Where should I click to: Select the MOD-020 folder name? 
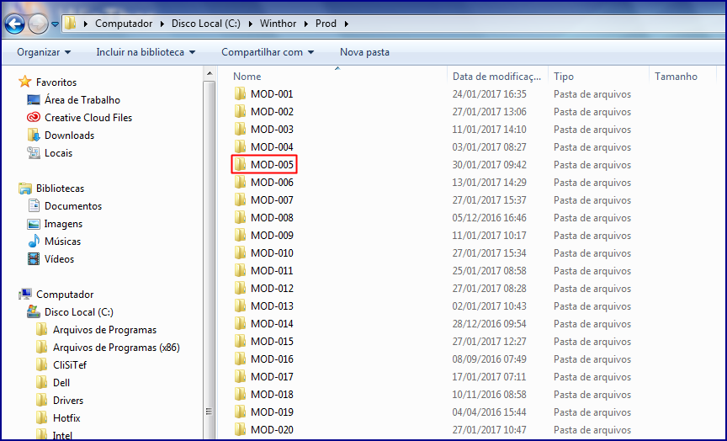coord(272,430)
